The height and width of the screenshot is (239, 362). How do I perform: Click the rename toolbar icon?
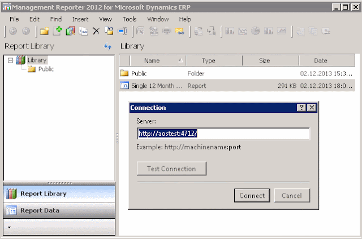click(x=122, y=31)
